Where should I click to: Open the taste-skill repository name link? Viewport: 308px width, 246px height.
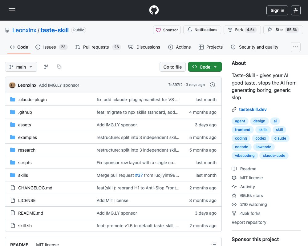pos(55,30)
